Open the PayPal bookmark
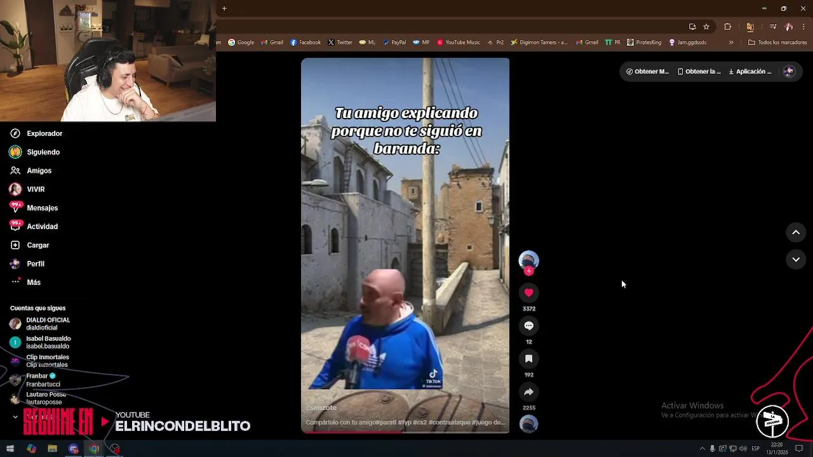Viewport: 813px width, 457px height. [x=394, y=43]
